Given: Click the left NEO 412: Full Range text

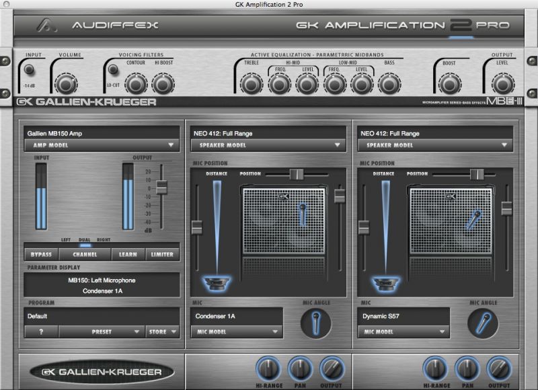Looking at the screenshot, I should pyautogui.click(x=223, y=133).
